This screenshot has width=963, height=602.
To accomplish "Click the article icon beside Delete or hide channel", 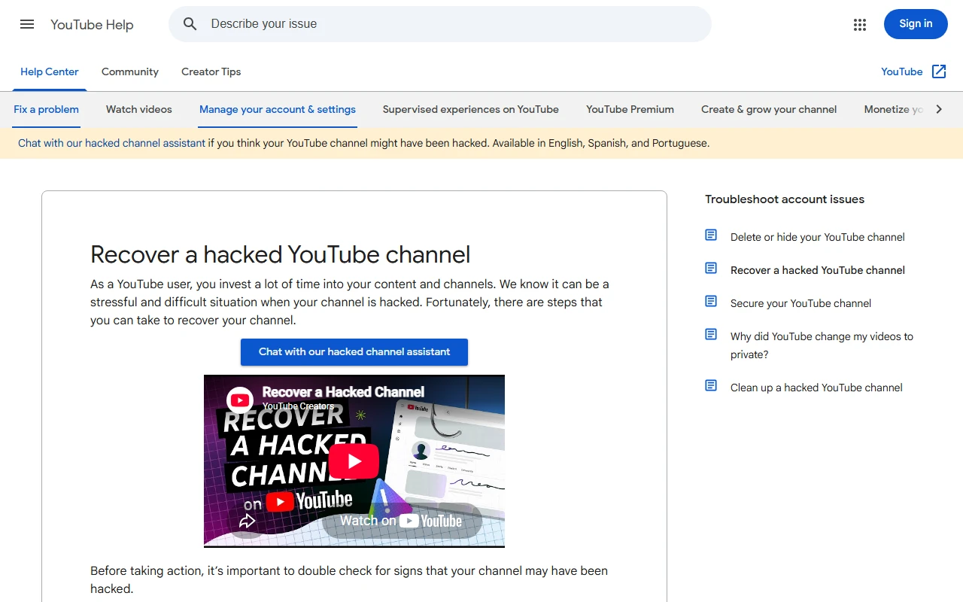I will pos(711,236).
